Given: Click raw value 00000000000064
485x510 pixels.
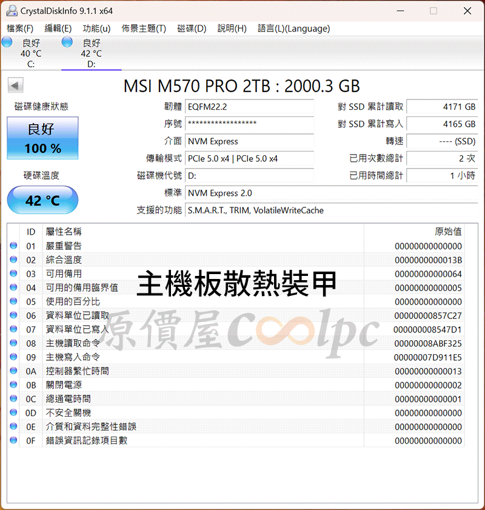Looking at the screenshot, I should [429, 274].
